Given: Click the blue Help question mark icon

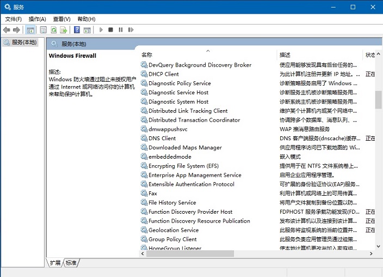Looking at the screenshot, I should (x=77, y=30).
